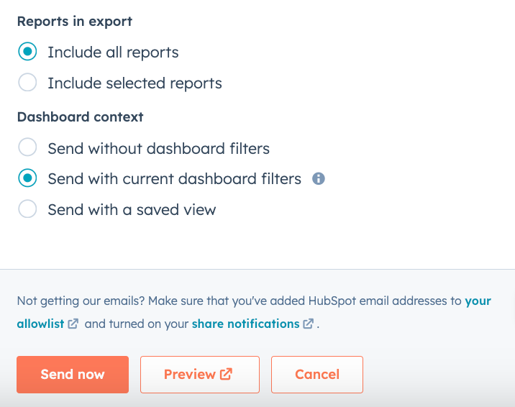Click the 'Preview' button text

[x=189, y=374]
